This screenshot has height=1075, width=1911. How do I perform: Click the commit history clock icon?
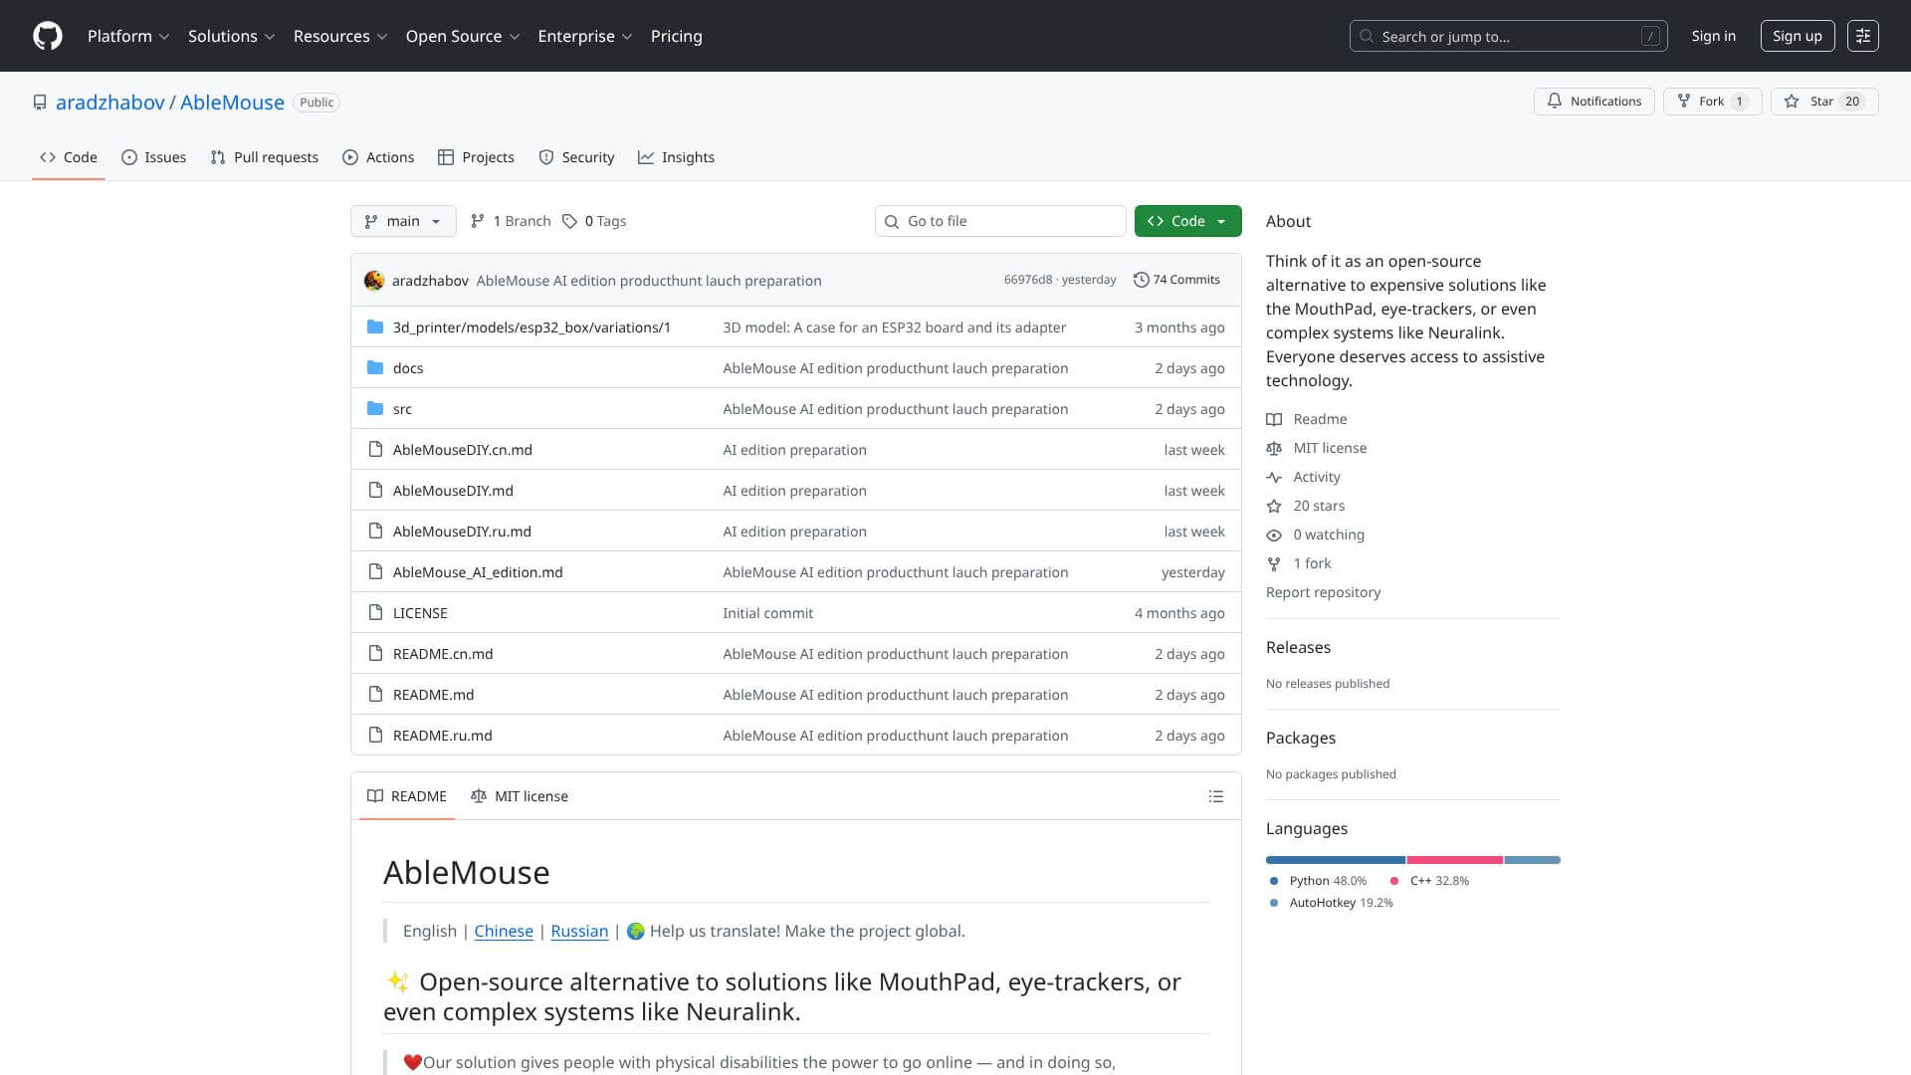click(x=1141, y=280)
